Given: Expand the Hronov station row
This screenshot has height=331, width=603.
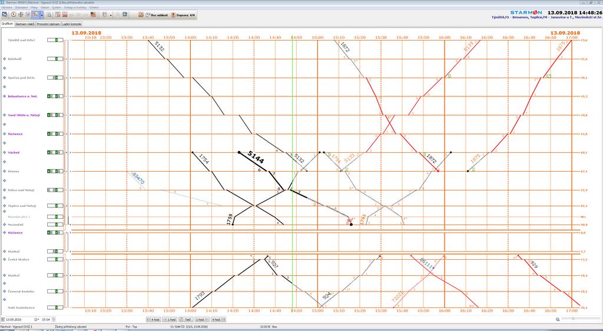Looking at the screenshot, I should [5, 171].
